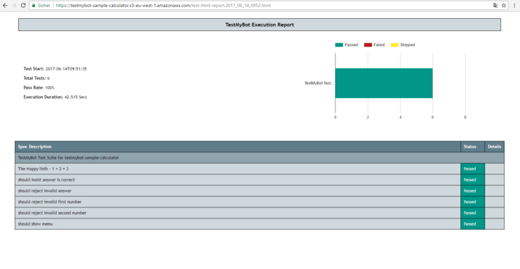Bookmark page with the star icon
This screenshot has height=269, width=520.
click(504, 5)
